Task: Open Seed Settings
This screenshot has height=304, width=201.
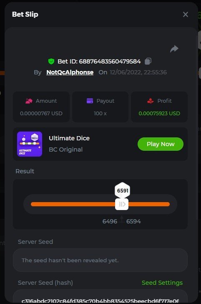Action: 162,283
